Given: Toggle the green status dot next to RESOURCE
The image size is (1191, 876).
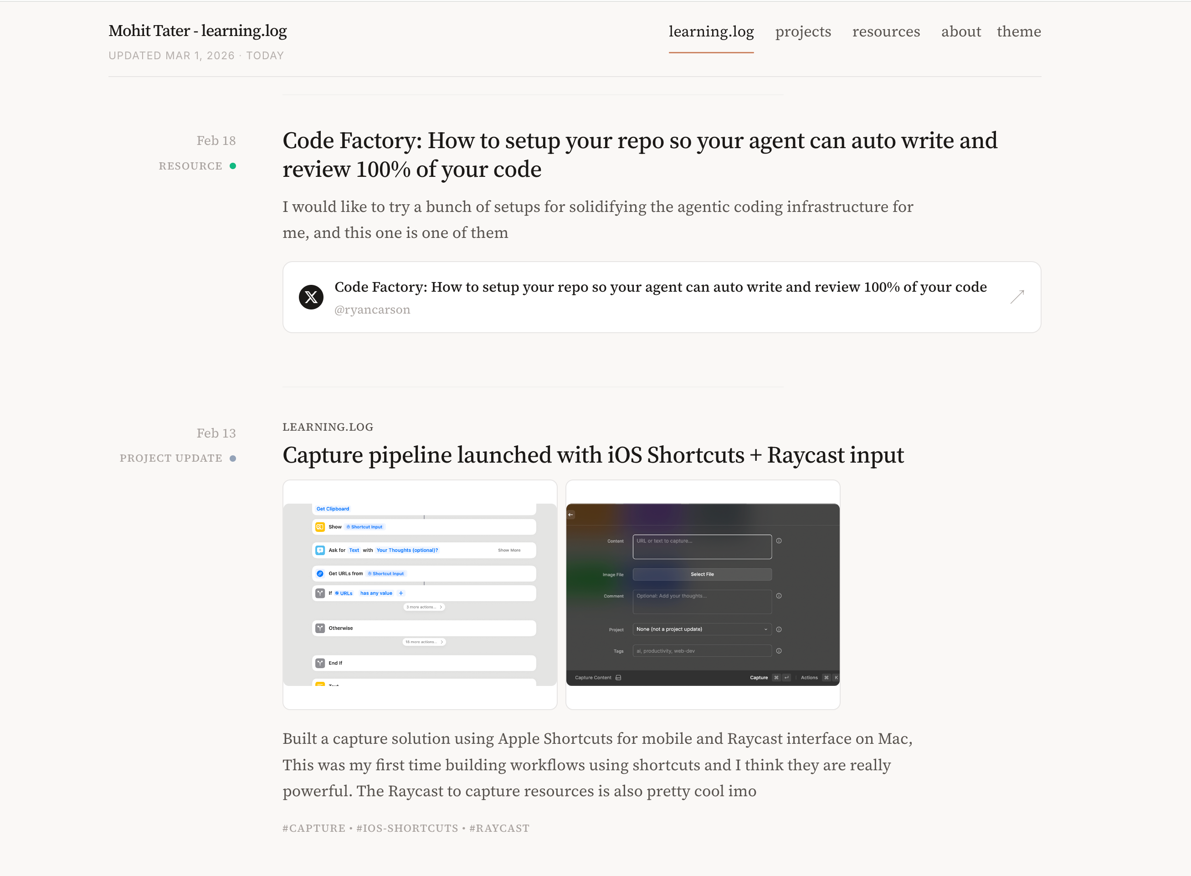Looking at the screenshot, I should 233,166.
